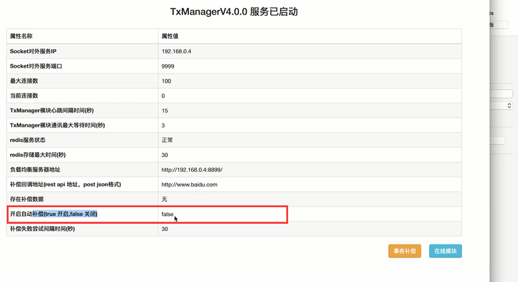Click the 补偿回调地址 rest api label
This screenshot has width=518, height=282.
pyautogui.click(x=66, y=185)
